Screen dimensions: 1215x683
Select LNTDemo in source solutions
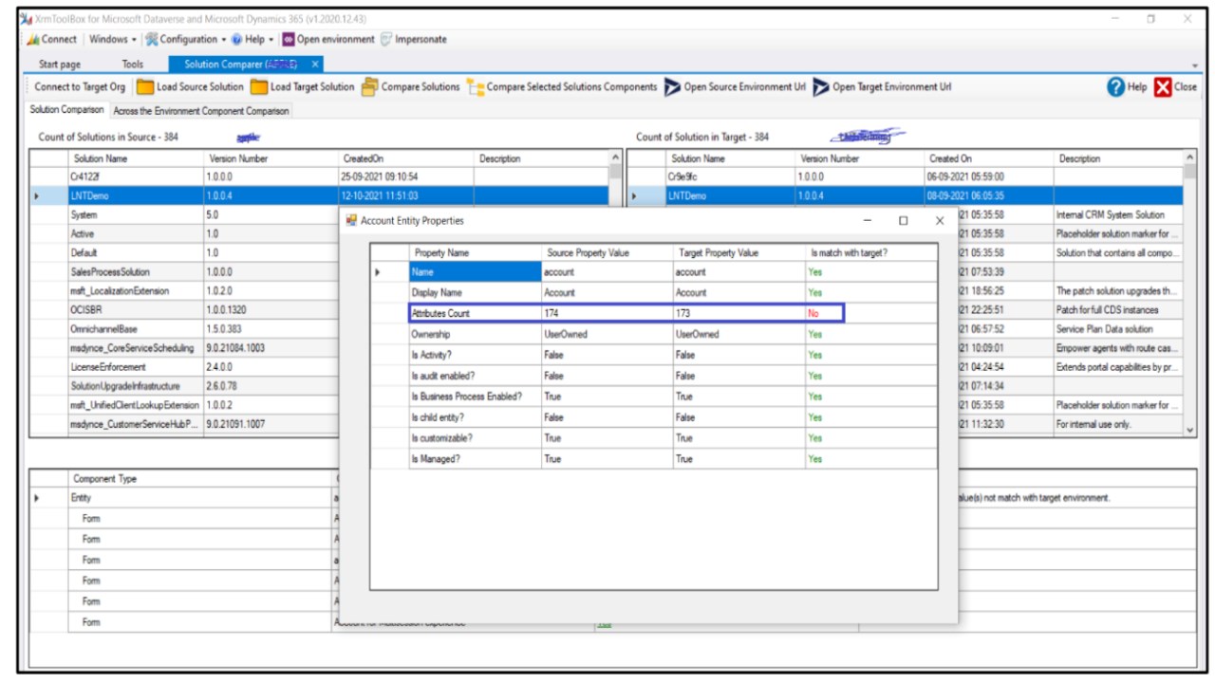[318, 195]
